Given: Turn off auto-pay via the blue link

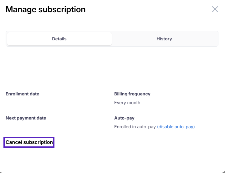Looking at the screenshot, I should pyautogui.click(x=176, y=127).
